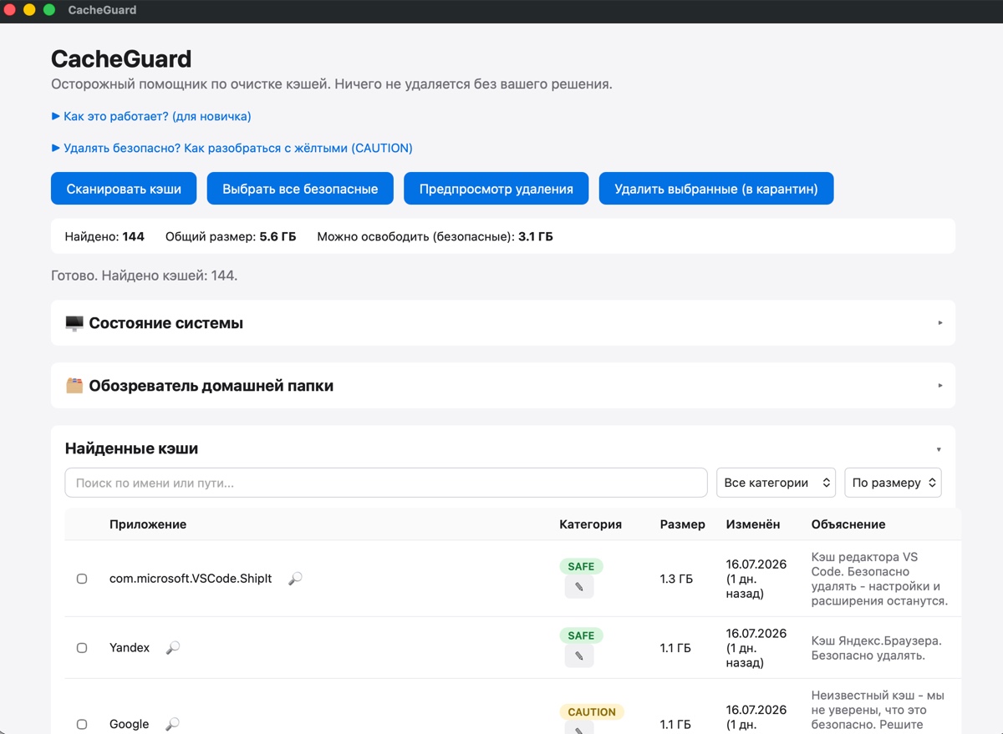Focus the Поиск по имени или пути field
Screen dimensions: 1003x734
tap(386, 483)
